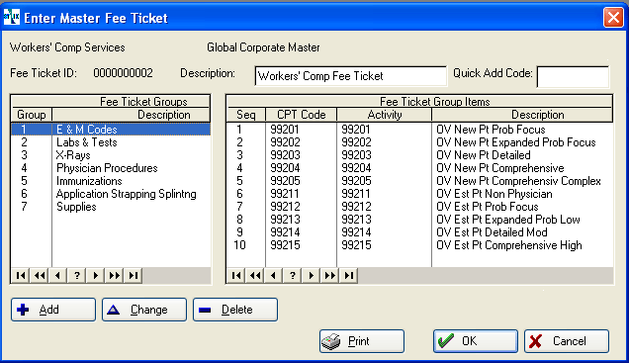Viewport: 629px width, 363px height.
Task: Select row OV Est Pt Prob Focus
Action: coord(419,206)
